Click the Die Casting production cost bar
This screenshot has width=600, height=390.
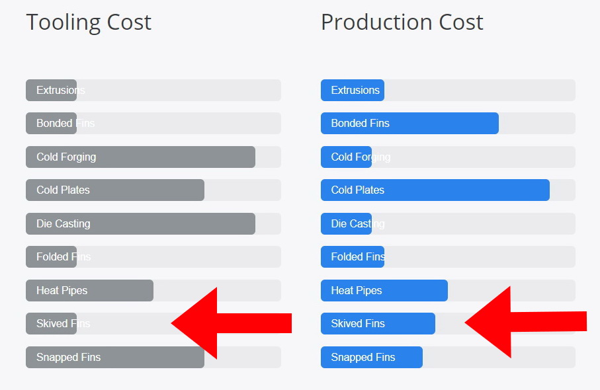[448, 223]
